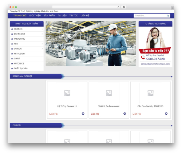
Task: Click the AUTONICS category icon
Action: pyautogui.click(x=12, y=64)
